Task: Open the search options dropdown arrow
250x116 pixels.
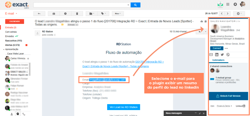Action: coord(128,5)
